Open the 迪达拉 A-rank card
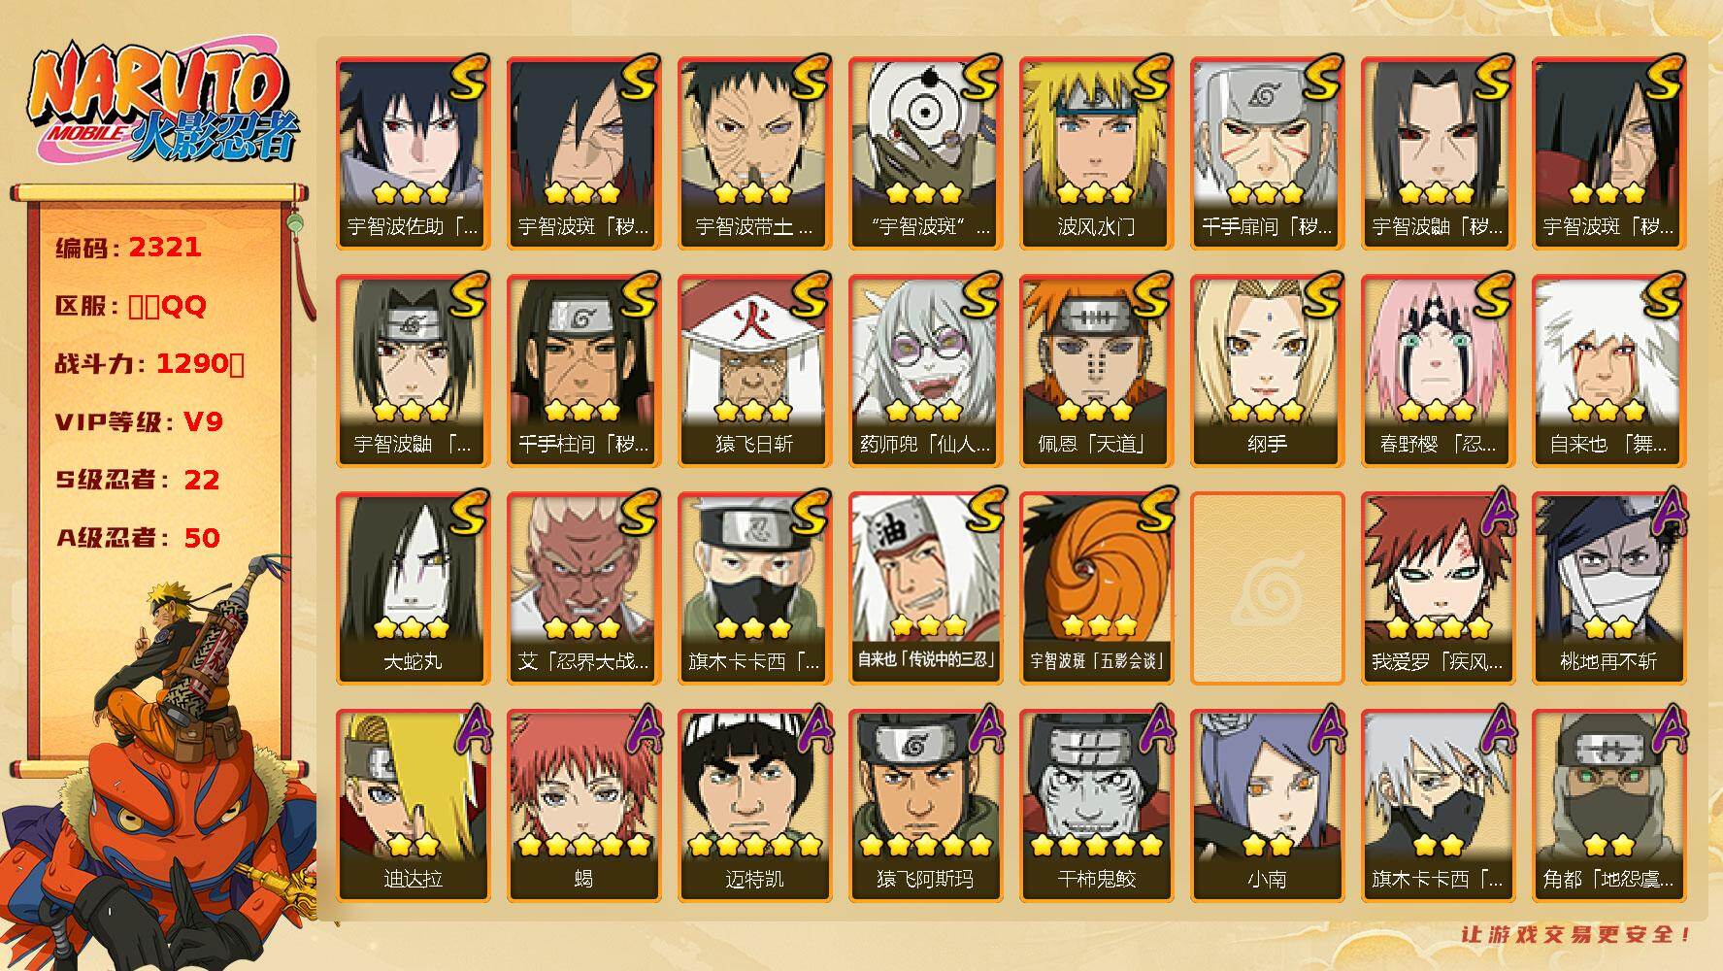The height and width of the screenshot is (971, 1723). (x=413, y=806)
